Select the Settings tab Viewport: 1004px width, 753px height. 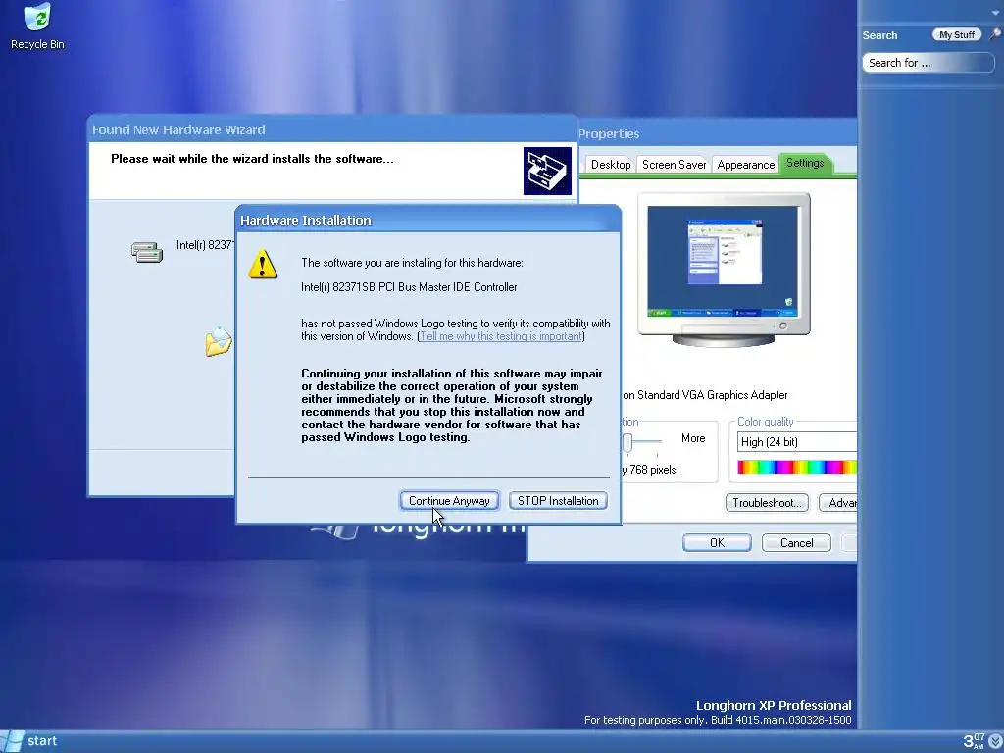coord(805,164)
